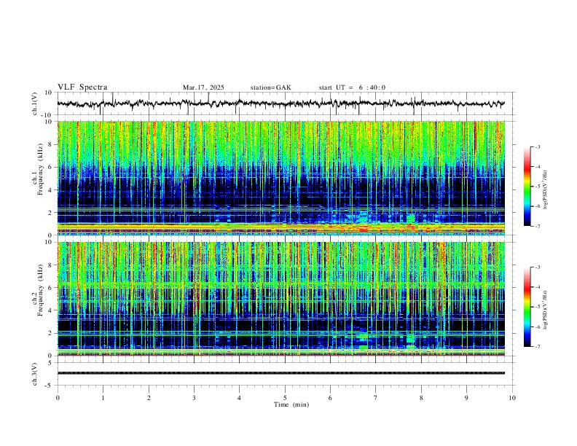
Task: Click the time axis tick label '10'
Action: coord(512,398)
